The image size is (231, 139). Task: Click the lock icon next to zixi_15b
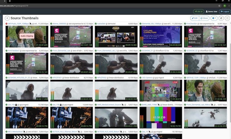pyautogui.click(x=61, y=105)
